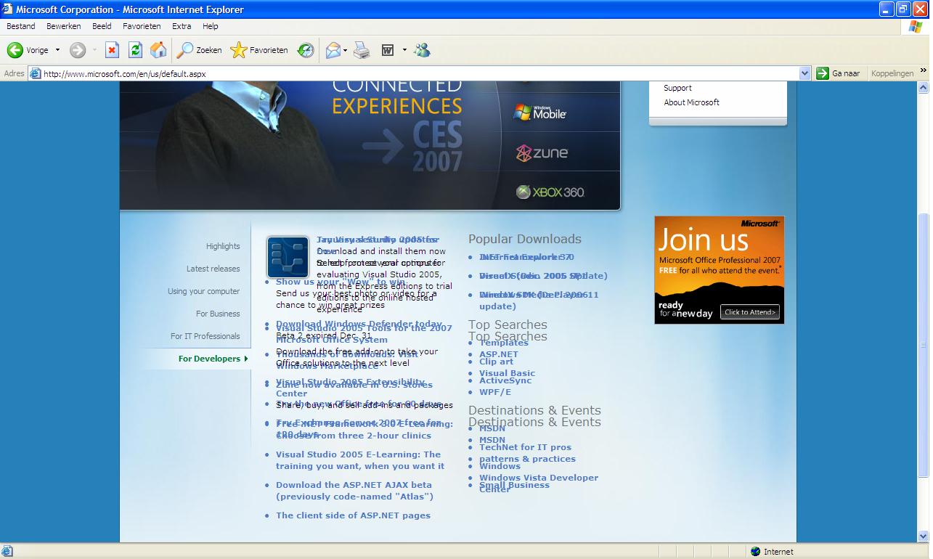Open the Bestand menu
This screenshot has height=559, width=933.
21,26
